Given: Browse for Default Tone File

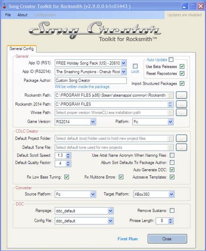Looking at the screenshot, I should point(181,147).
